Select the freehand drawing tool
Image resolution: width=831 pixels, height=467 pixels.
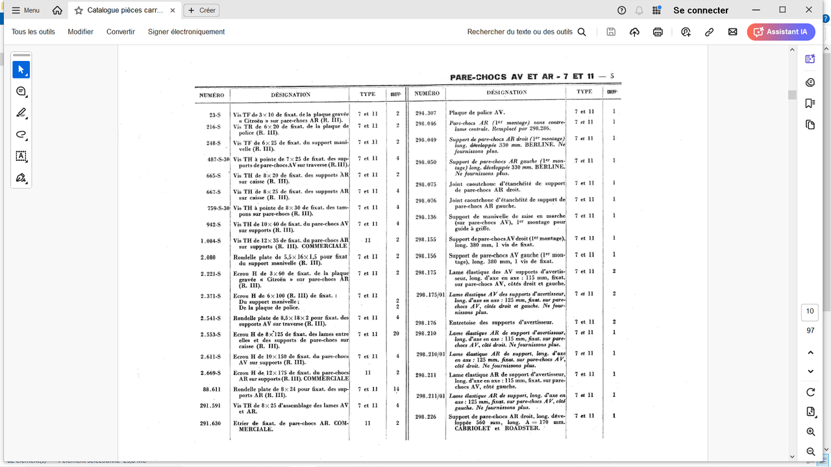(21, 135)
